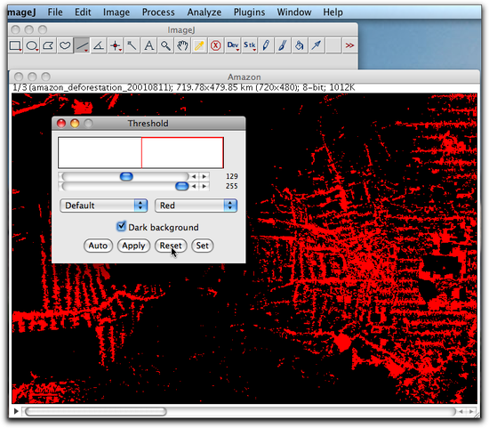Click right arrow of maximum threshold slider
This screenshot has width=489, height=428.
pos(204,186)
